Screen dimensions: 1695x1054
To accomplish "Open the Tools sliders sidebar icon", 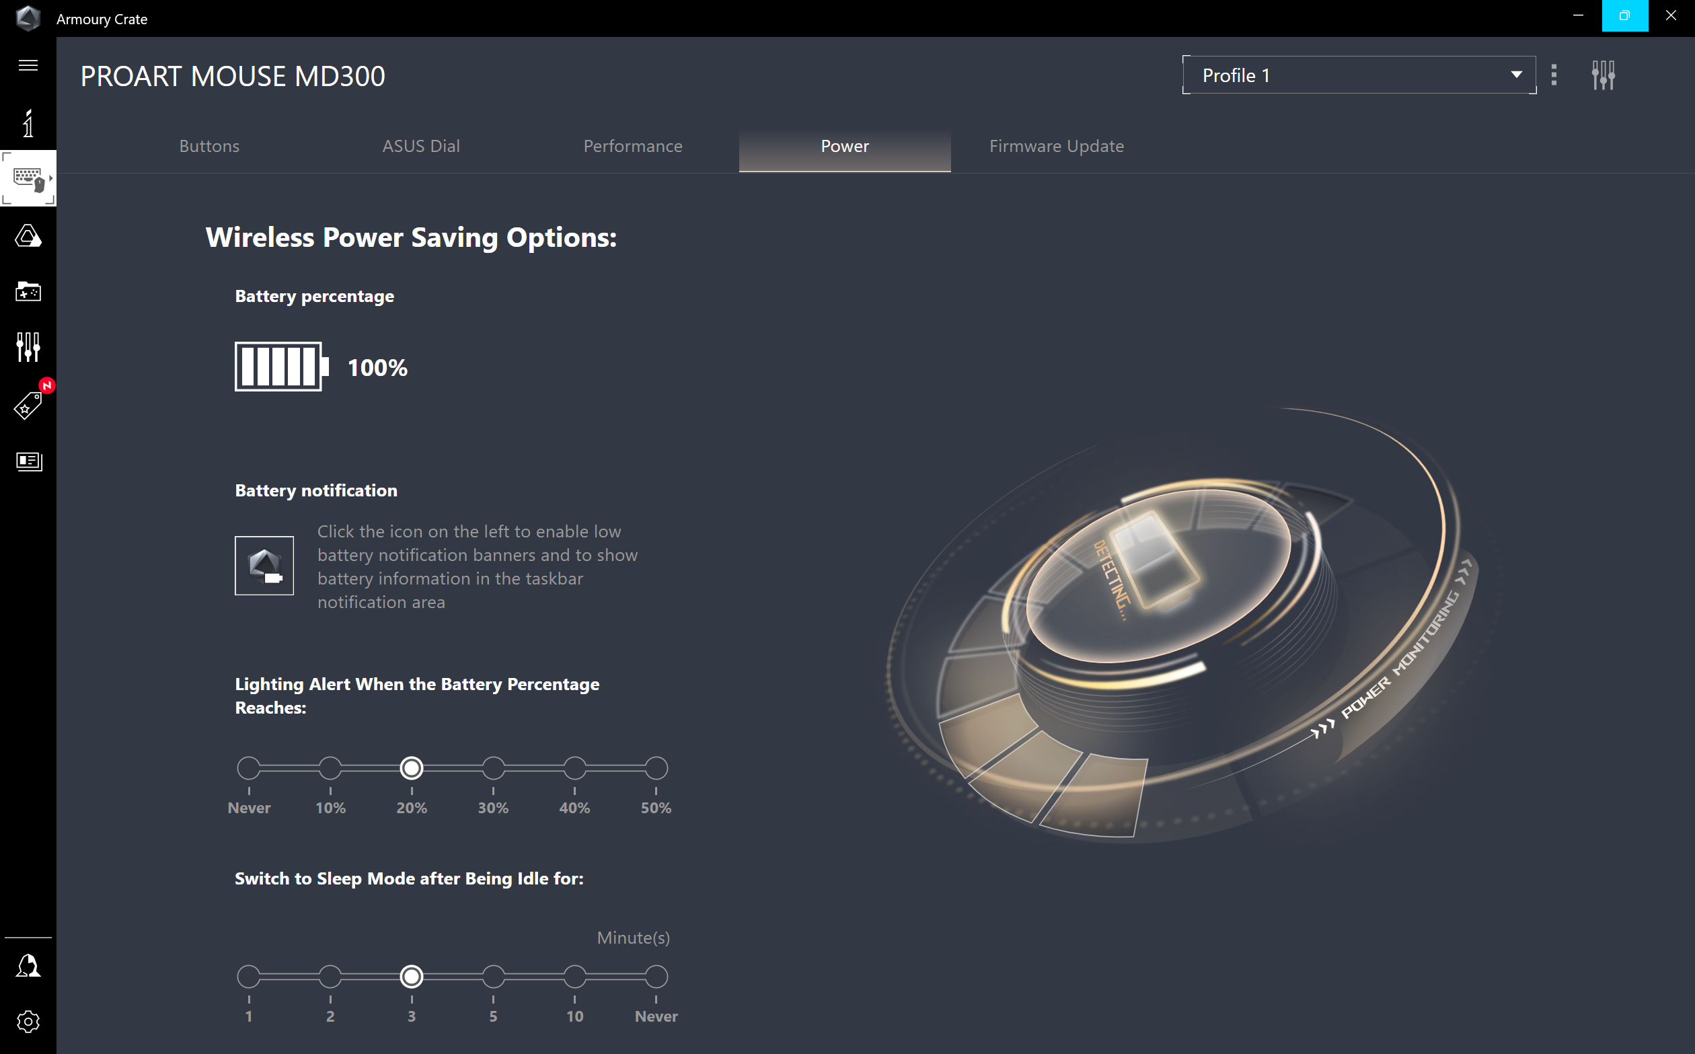I will point(28,346).
